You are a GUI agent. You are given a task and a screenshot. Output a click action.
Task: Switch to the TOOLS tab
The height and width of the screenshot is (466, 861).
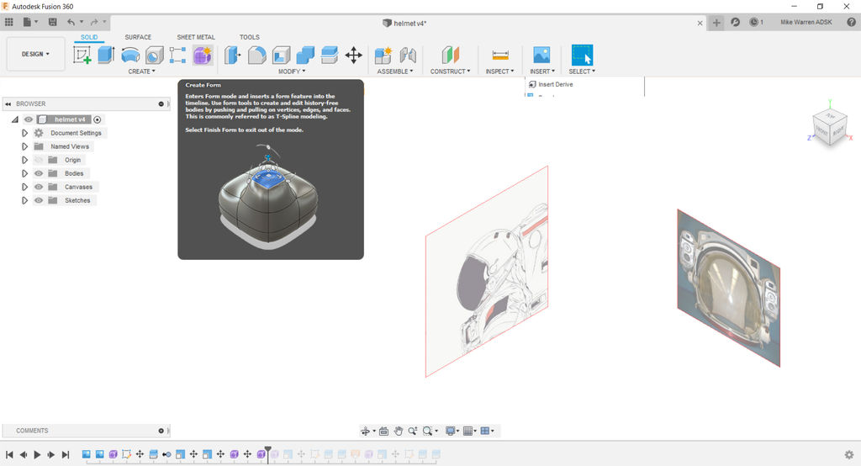(249, 37)
